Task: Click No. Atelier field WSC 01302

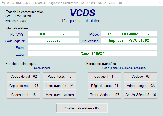Action: 129,40
